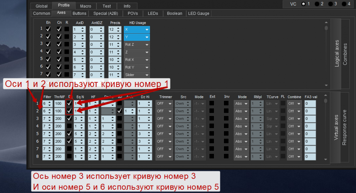The width and height of the screenshot is (356, 193).
Task: Check the box after Thr/MF on virtual axis 4
Action: 69,126
